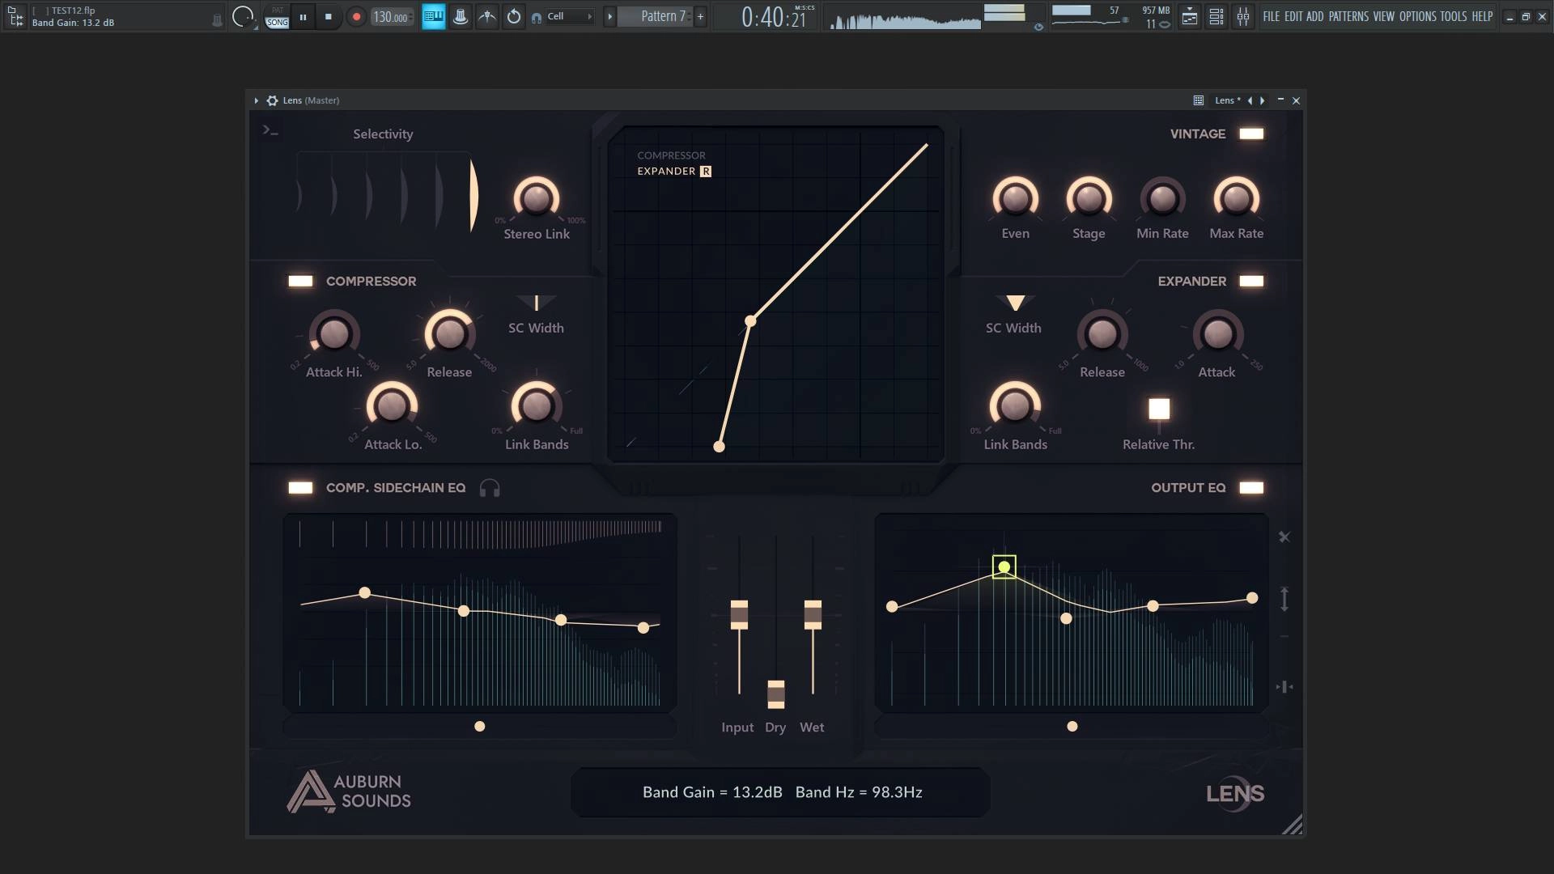
Task: Open the TOOLS menu
Action: (1454, 16)
